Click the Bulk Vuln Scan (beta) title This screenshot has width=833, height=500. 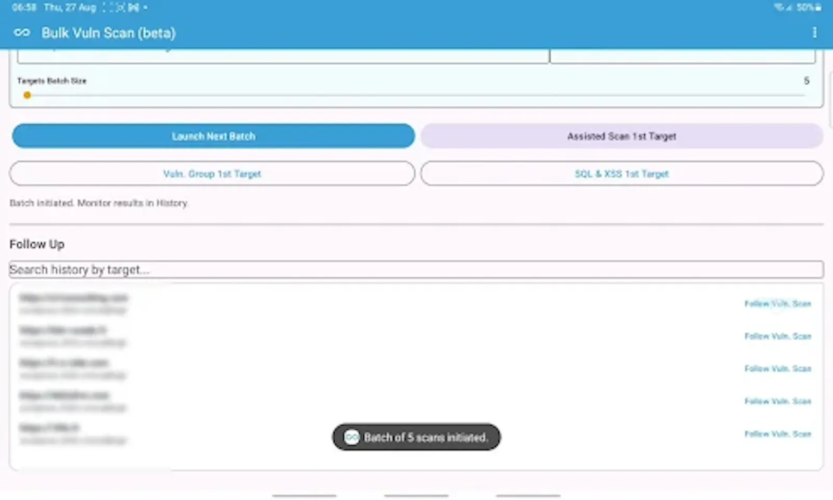coord(109,33)
